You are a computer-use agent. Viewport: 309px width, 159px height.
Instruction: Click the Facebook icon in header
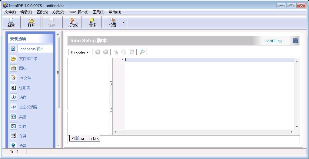(x=295, y=41)
